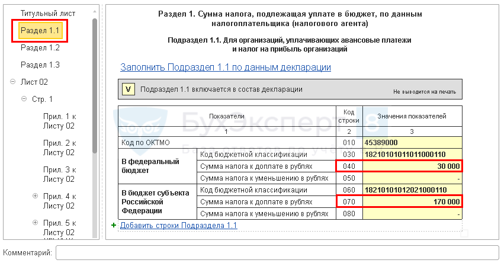The width and height of the screenshot is (501, 263).
Task: Click link Заполнить Подраздел 1.1 по данным декларации
Action: pyautogui.click(x=225, y=68)
